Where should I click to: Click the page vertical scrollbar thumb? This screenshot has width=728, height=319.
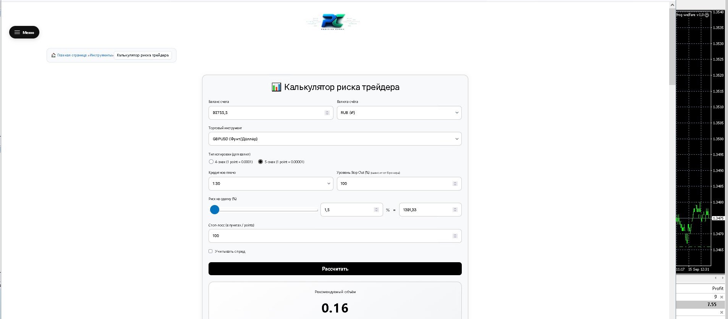coord(672,46)
